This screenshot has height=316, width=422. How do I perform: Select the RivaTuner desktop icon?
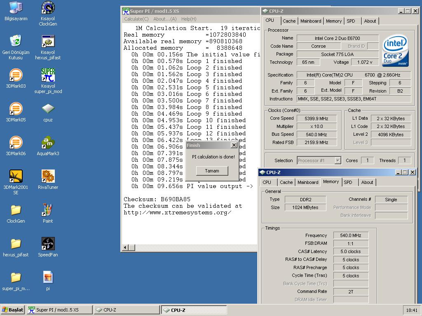click(x=48, y=179)
